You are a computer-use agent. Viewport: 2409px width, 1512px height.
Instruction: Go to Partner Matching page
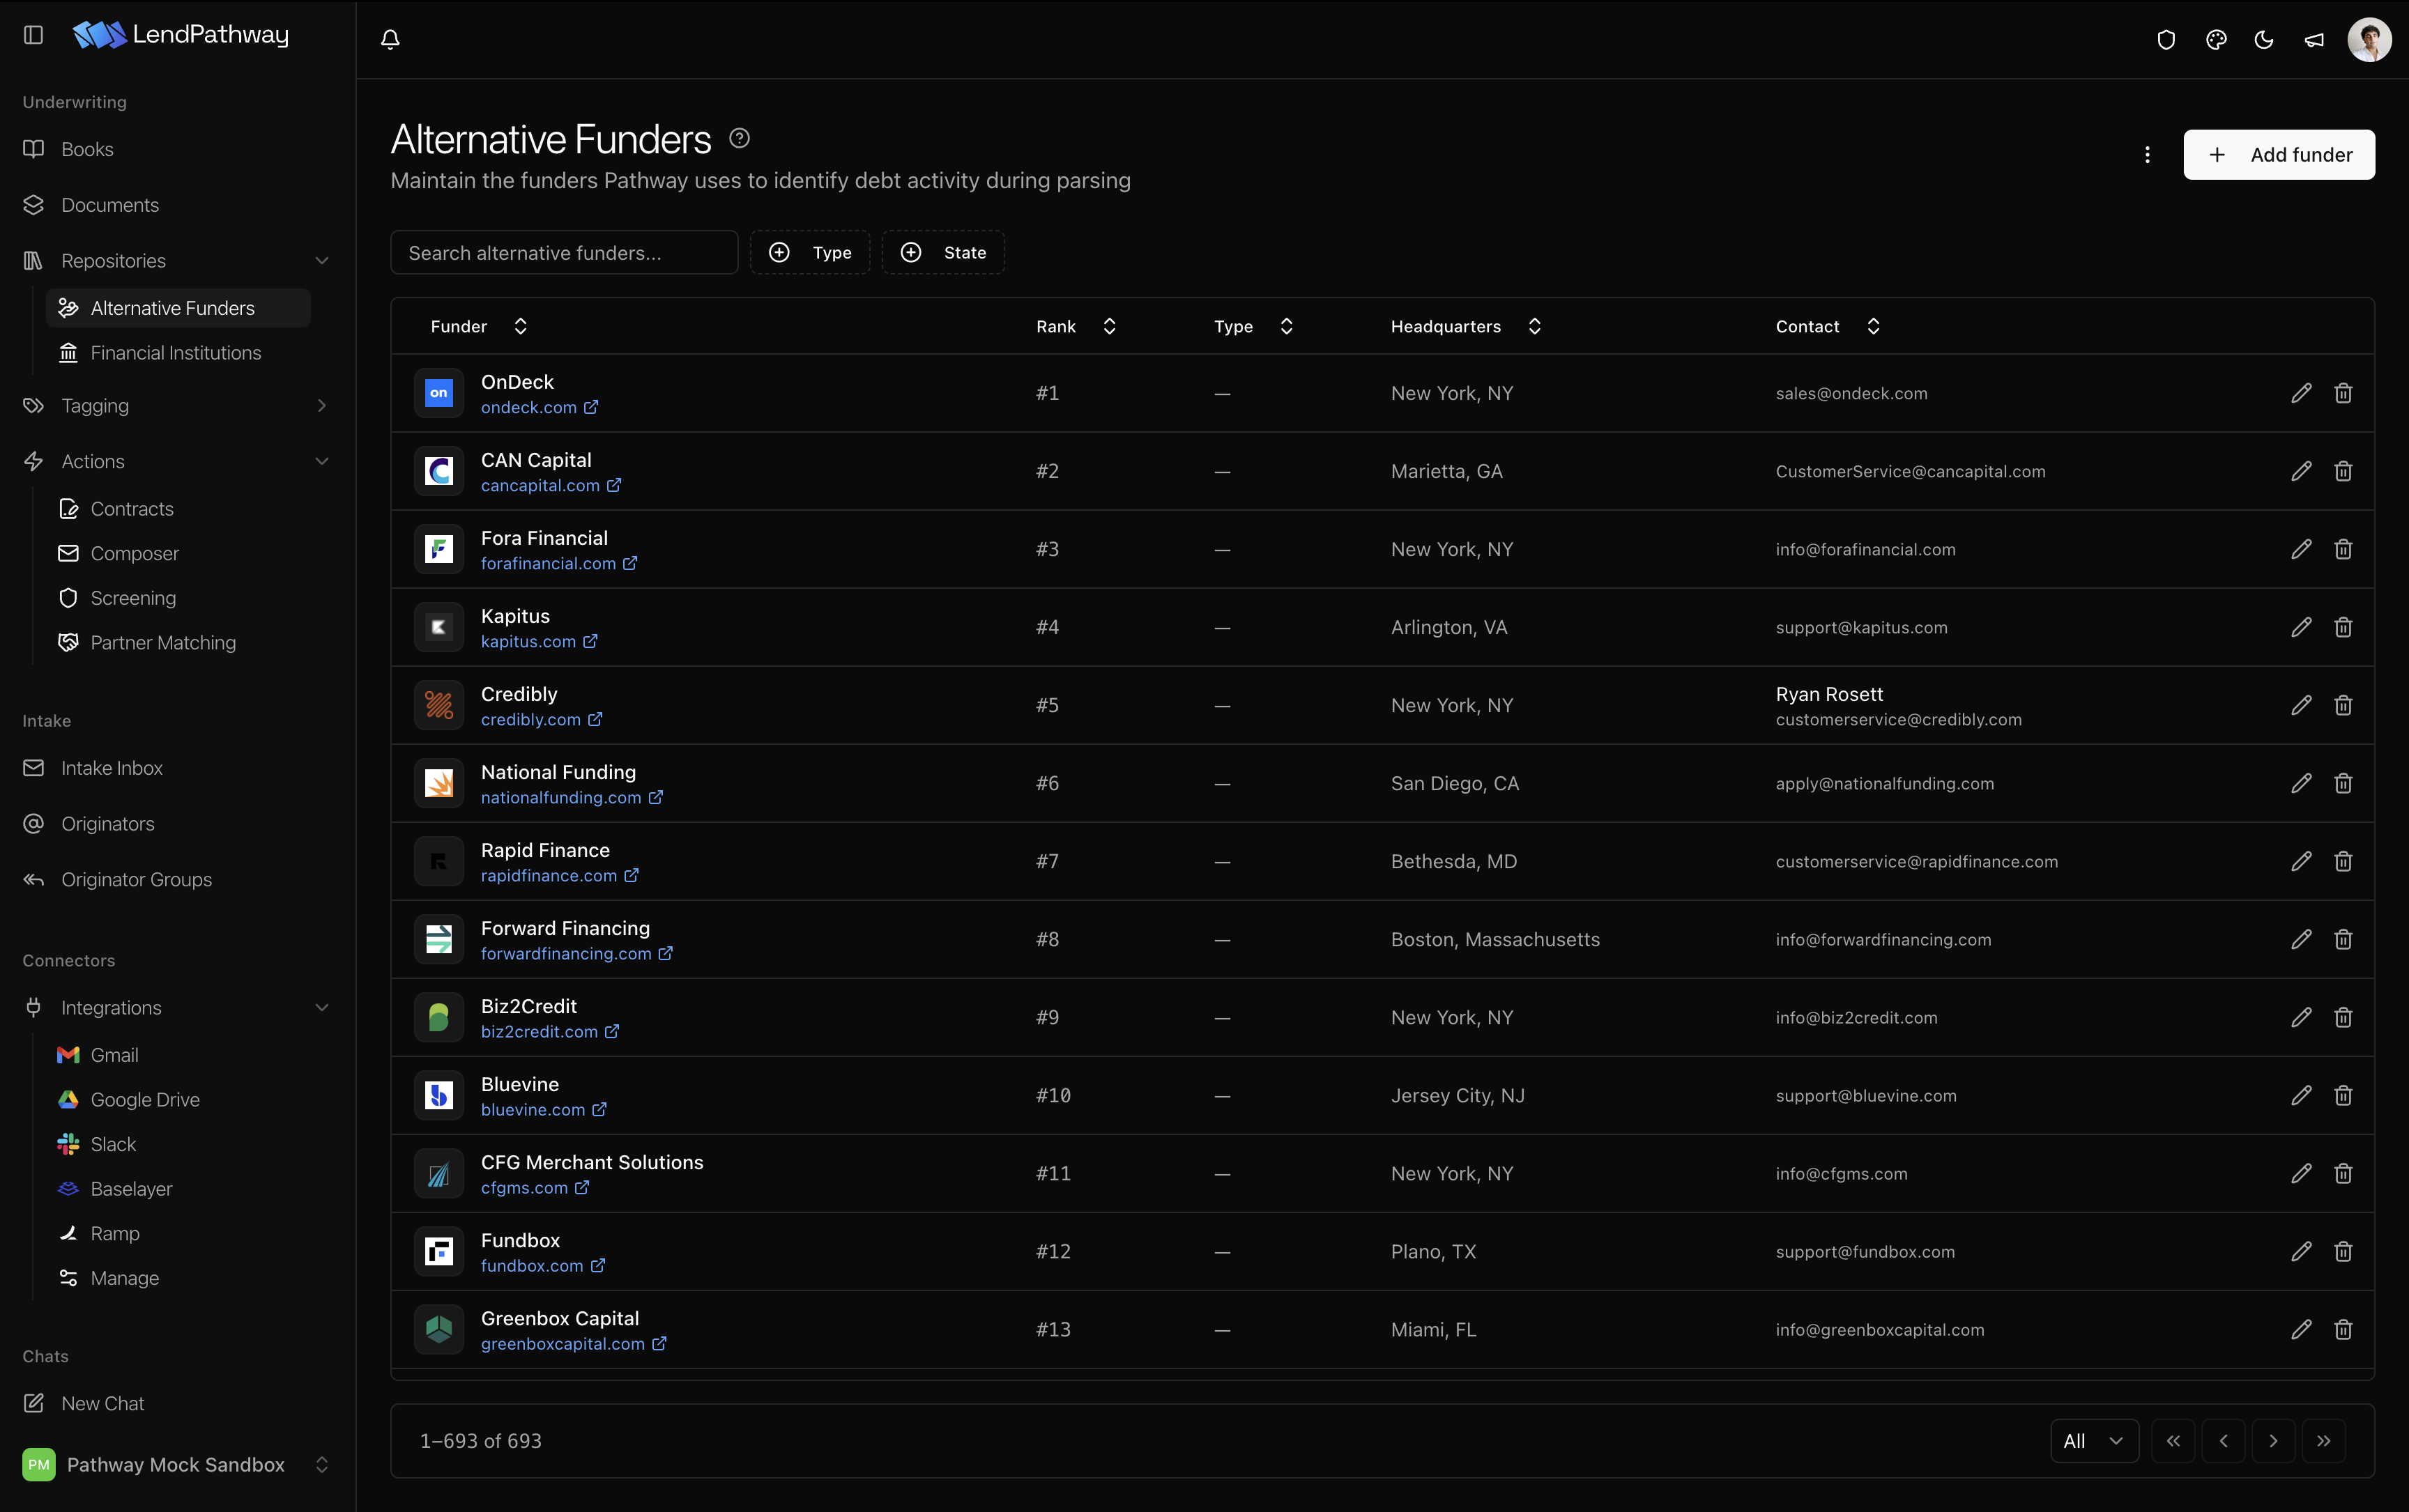pos(163,643)
